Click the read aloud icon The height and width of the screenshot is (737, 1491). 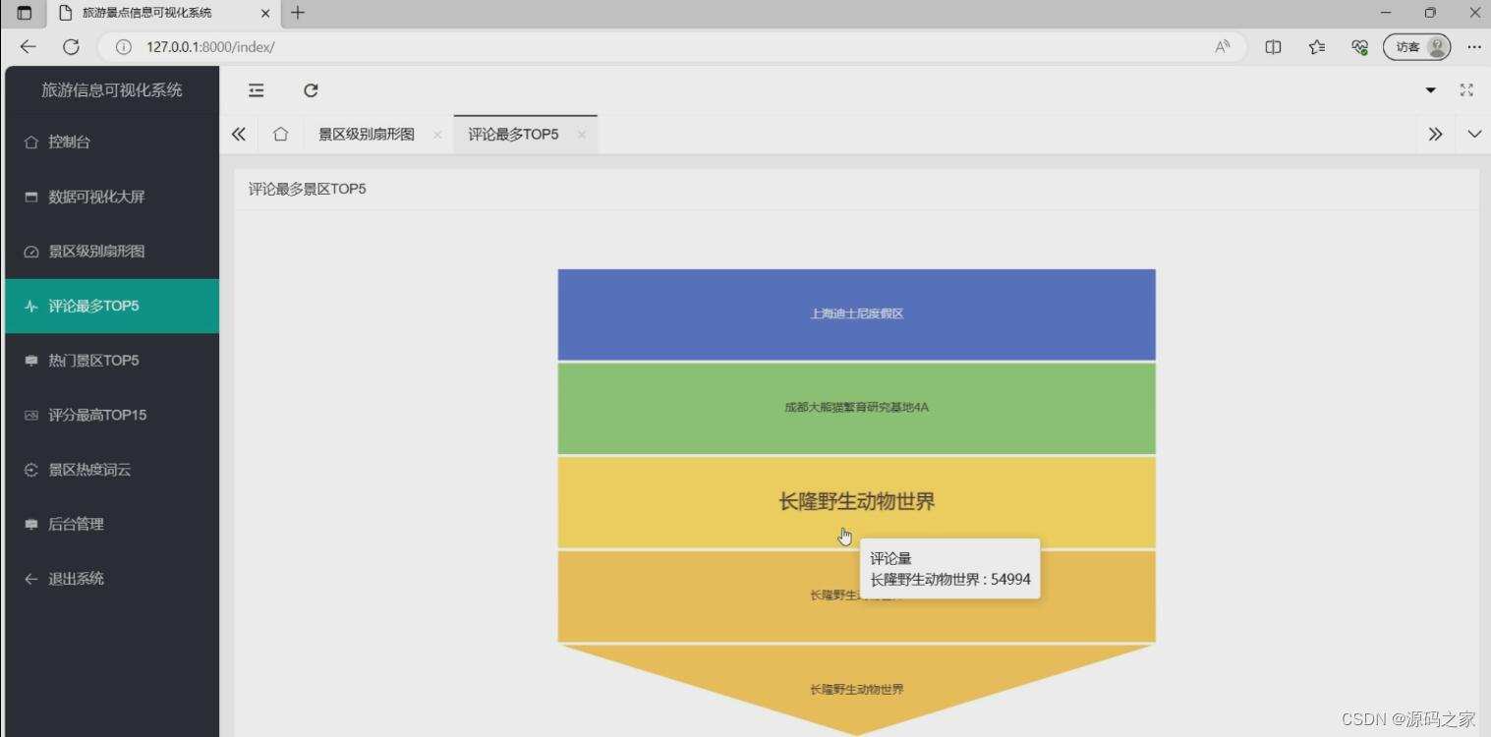[x=1223, y=46]
